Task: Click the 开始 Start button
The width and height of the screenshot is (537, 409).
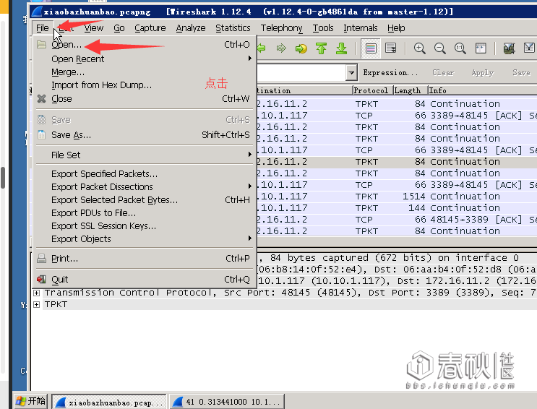Action: click(30, 400)
